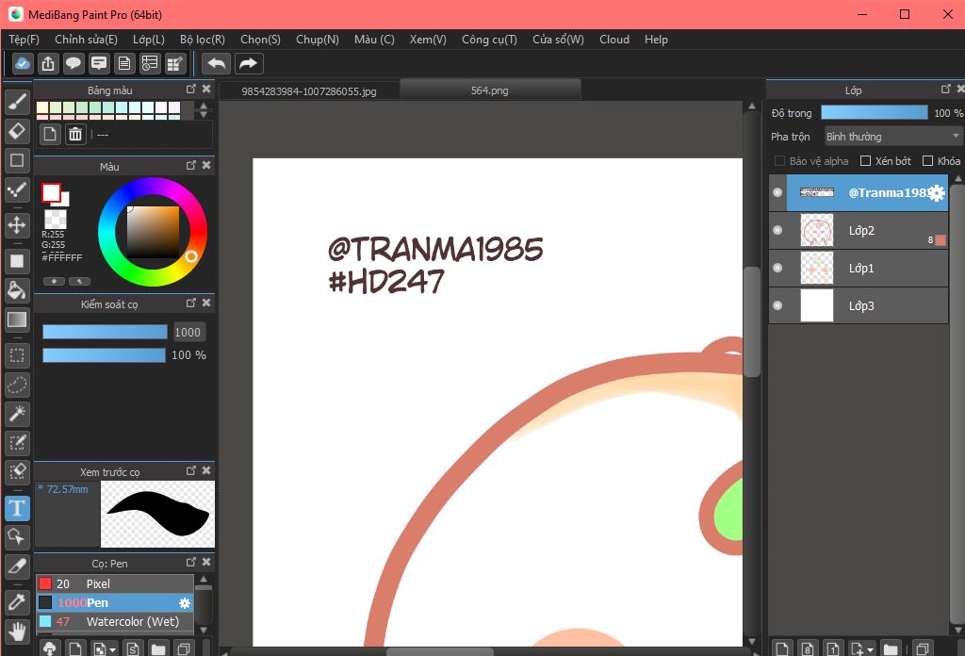This screenshot has height=656, width=965.
Task: Adjust the Độ trong opacity slider
Action: tap(874, 112)
